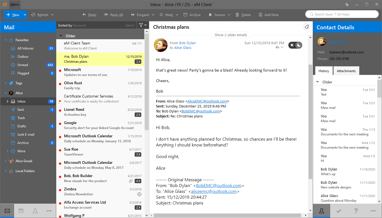The image size is (382, 218).
Task: Open the tag picker on the email
Action: pos(306,27)
